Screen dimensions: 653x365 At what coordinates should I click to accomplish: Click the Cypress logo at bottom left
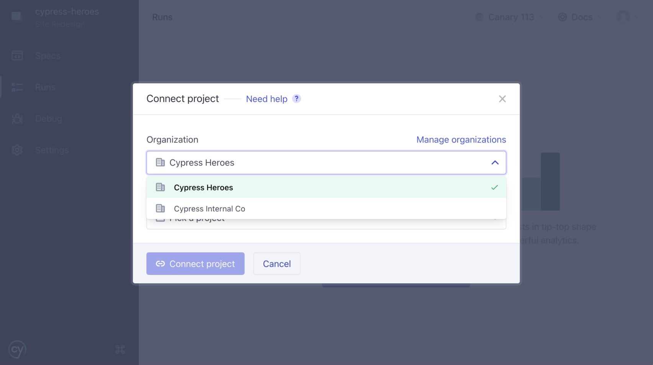pos(17,349)
